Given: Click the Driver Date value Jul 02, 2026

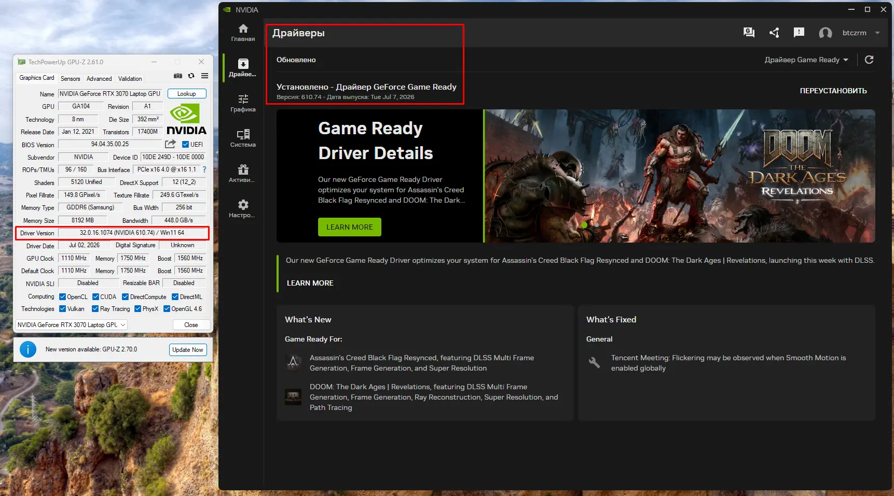Looking at the screenshot, I should [x=84, y=245].
